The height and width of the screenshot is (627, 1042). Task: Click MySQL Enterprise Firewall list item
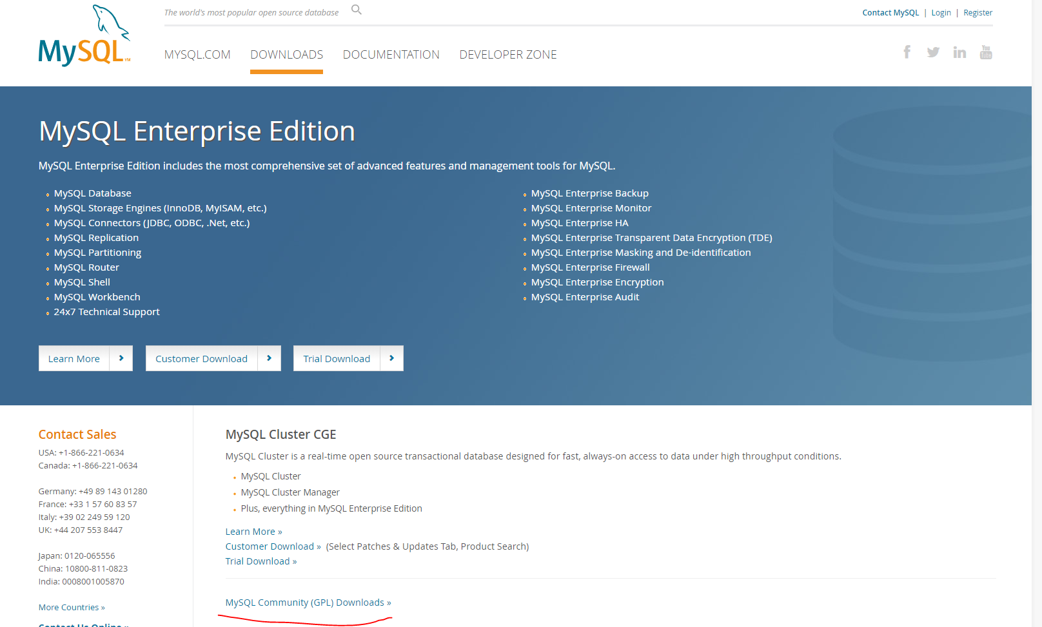coord(590,267)
